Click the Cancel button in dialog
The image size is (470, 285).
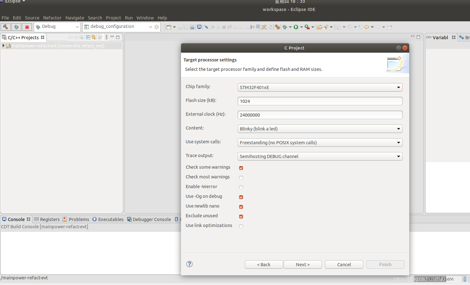click(x=344, y=264)
